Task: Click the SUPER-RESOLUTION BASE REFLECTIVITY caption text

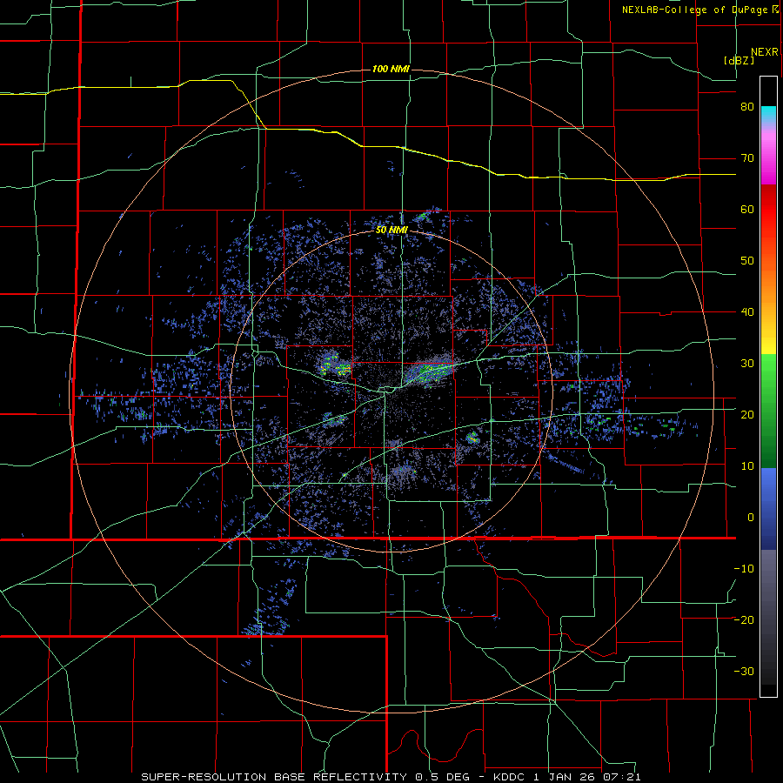Action: [274, 777]
